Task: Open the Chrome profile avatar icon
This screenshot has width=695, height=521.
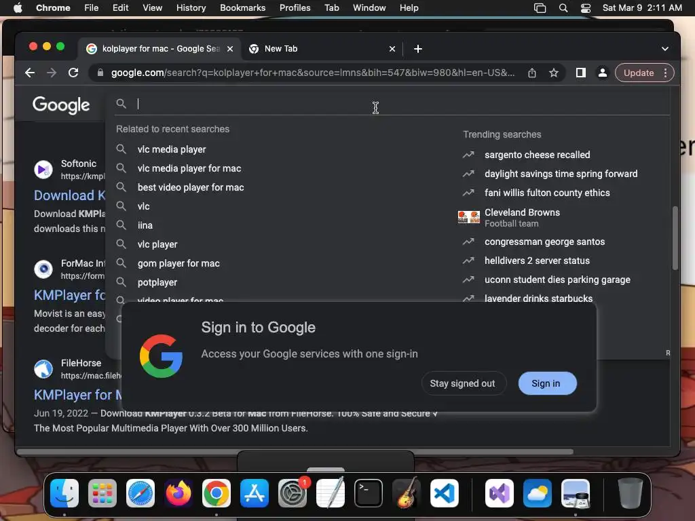Action: [603, 73]
